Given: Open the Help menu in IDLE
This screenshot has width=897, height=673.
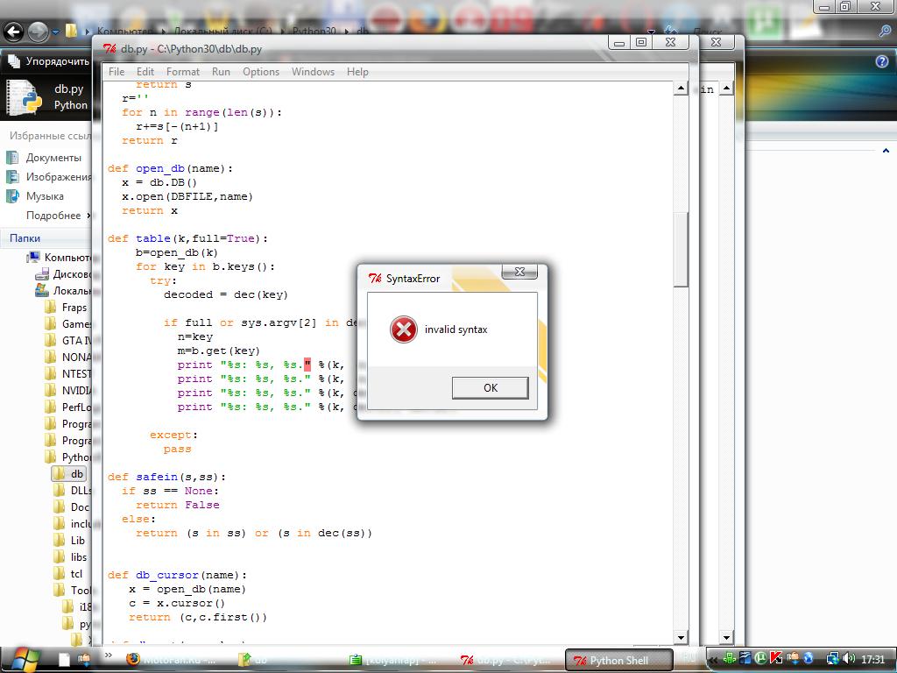Looking at the screenshot, I should pos(357,72).
